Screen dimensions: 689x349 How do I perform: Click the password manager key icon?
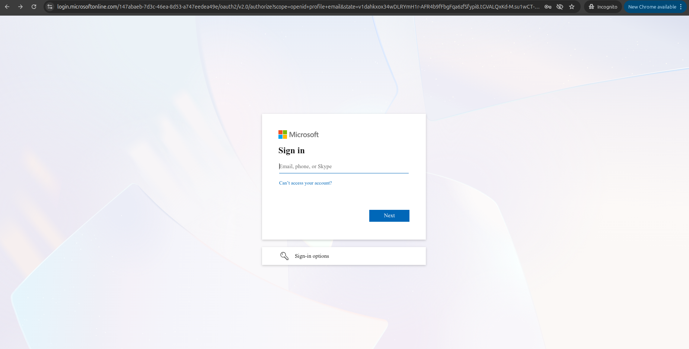(x=548, y=7)
